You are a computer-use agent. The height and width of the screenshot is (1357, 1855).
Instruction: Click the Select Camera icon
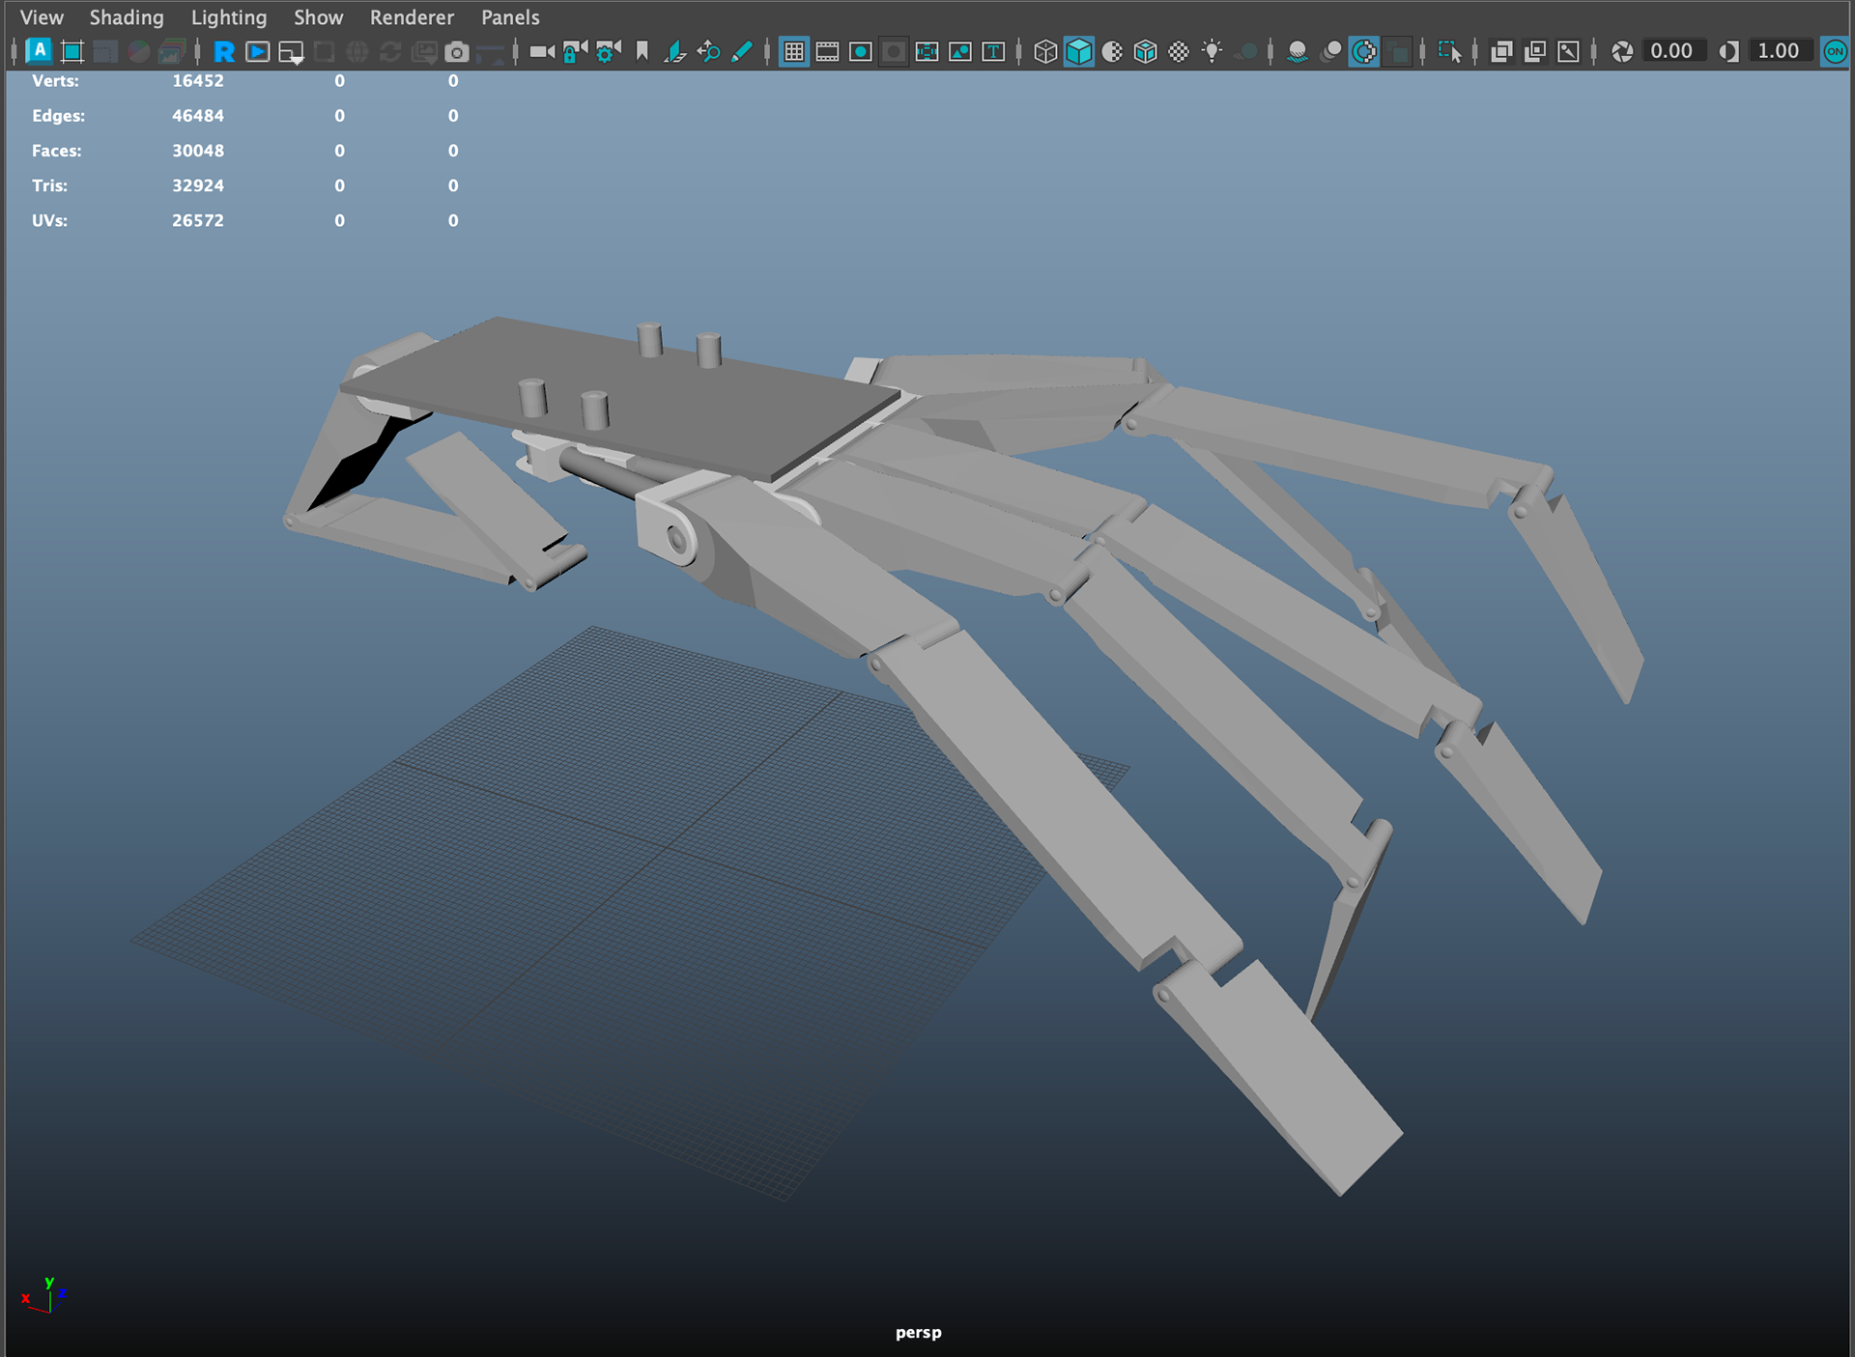coord(542,51)
